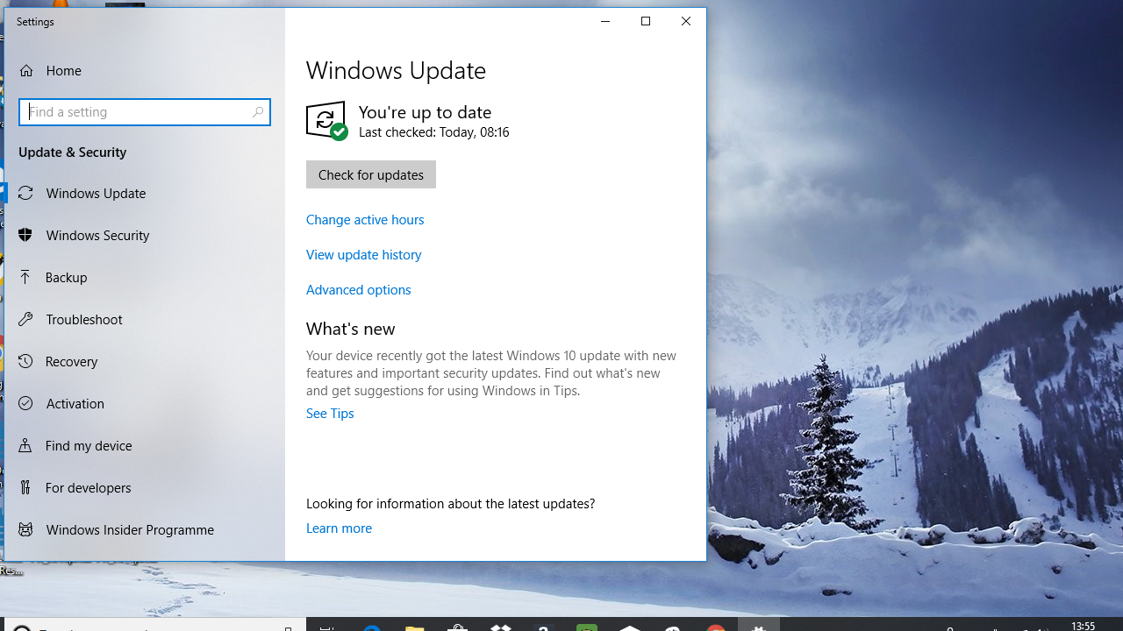Open the Activation page
Screen dimensions: 1123x631
(x=73, y=403)
